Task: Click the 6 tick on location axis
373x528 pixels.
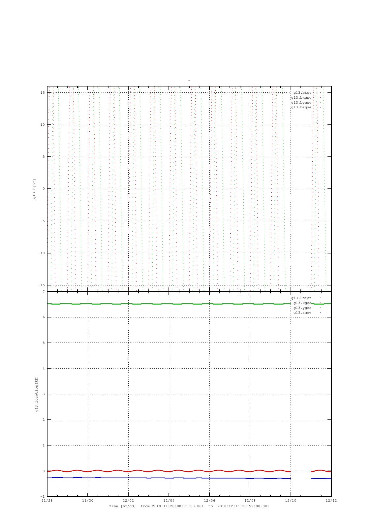Action: pyautogui.click(x=44, y=317)
